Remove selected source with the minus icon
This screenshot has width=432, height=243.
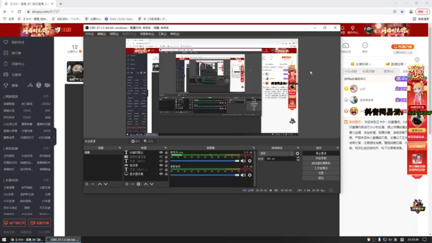click(132, 184)
